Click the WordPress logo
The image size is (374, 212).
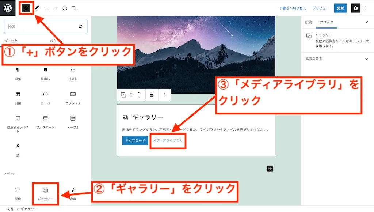pyautogui.click(x=8, y=8)
